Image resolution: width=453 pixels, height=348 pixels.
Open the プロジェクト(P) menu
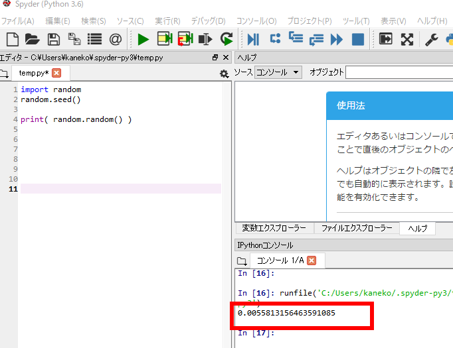(x=310, y=21)
